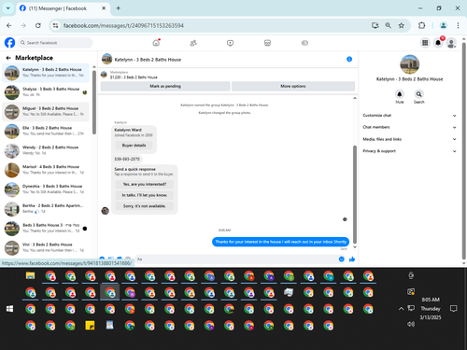Open the notifications bell icon
The width and height of the screenshot is (467, 350).
(x=438, y=43)
